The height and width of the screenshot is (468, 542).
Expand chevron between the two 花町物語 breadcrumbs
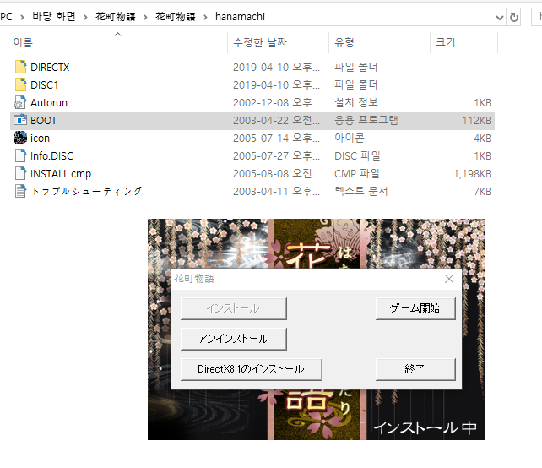click(x=145, y=17)
